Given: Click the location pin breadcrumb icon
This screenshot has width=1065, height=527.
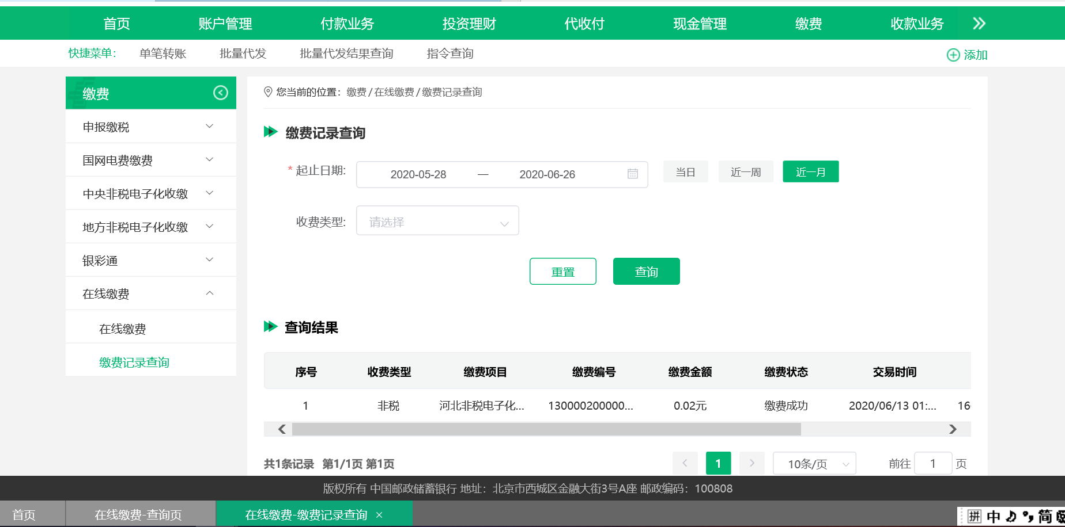Looking at the screenshot, I should tap(267, 91).
